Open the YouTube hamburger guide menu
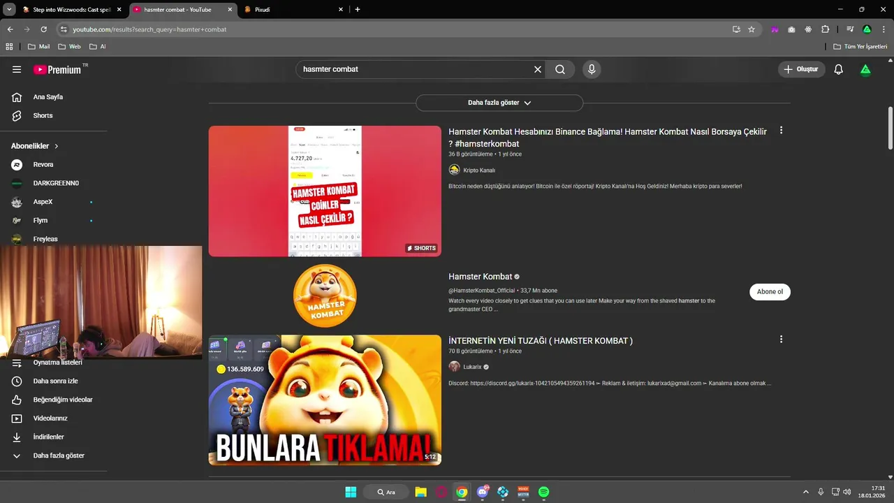Screen dimensions: 894x503 [17, 69]
